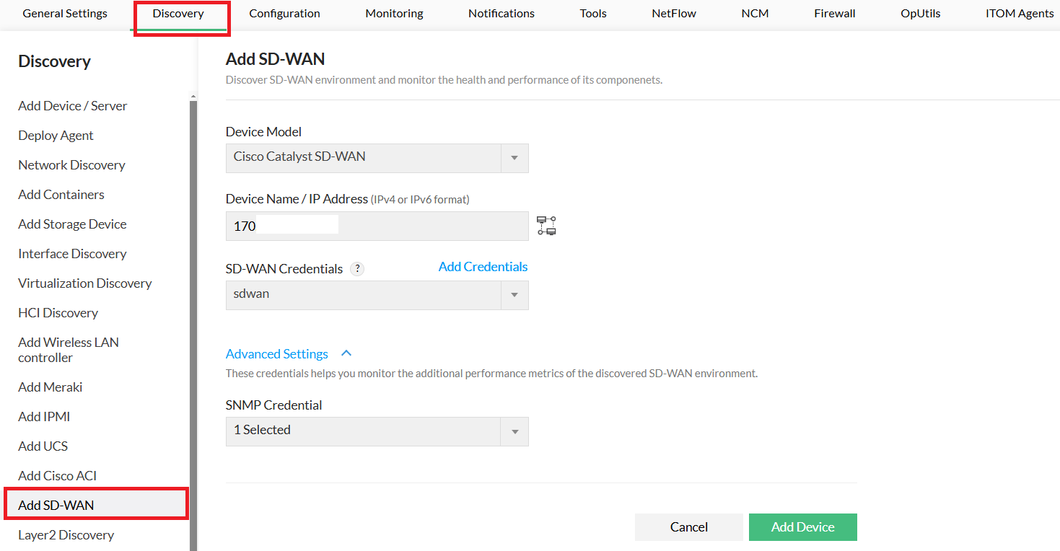This screenshot has height=551, width=1060.
Task: Switch to the Monitoring tab
Action: pyautogui.click(x=394, y=14)
